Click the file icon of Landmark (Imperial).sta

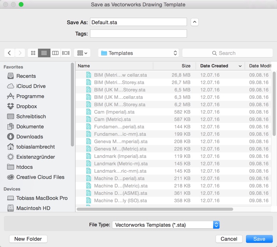[x=89, y=156]
